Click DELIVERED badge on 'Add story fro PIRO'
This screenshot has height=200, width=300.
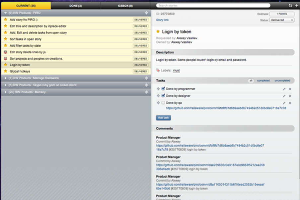coord(141,20)
